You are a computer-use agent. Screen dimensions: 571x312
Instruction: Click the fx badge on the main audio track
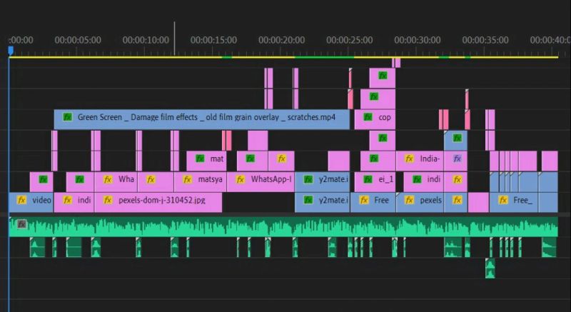pyautogui.click(x=21, y=224)
